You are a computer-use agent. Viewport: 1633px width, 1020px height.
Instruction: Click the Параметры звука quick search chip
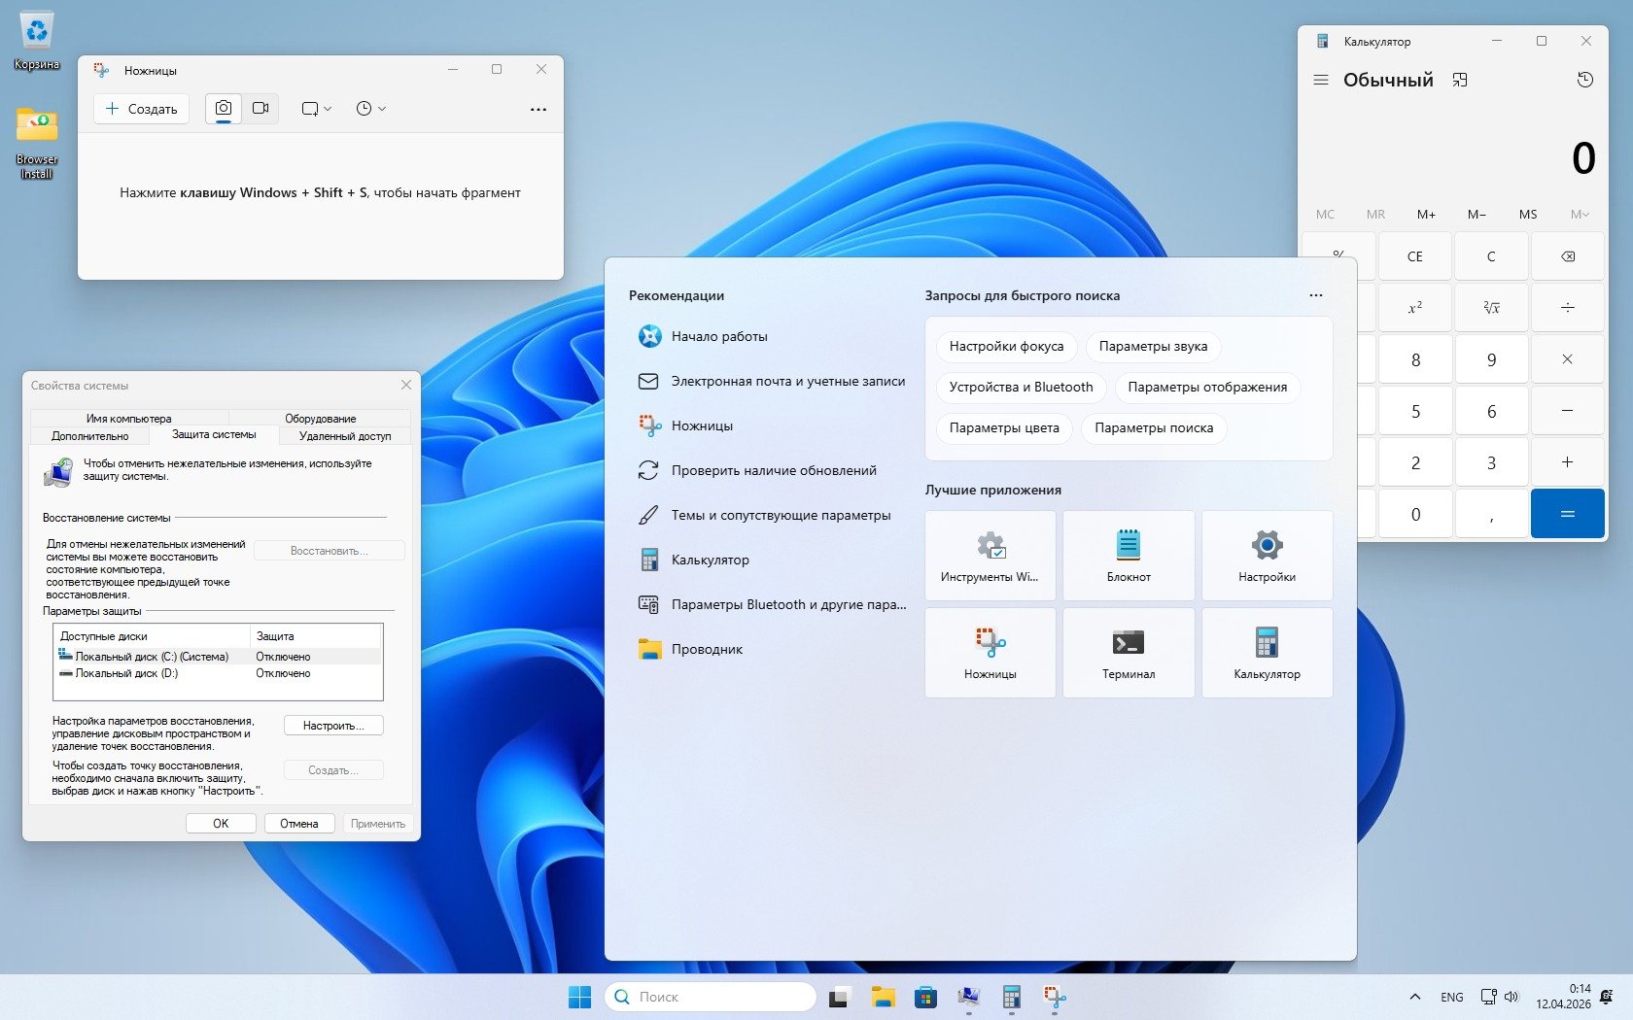pos(1153,346)
